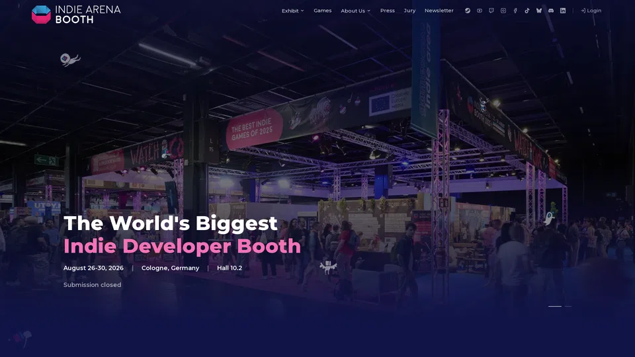The image size is (635, 357).
Task: Open the Instagram icon link
Action: click(503, 11)
